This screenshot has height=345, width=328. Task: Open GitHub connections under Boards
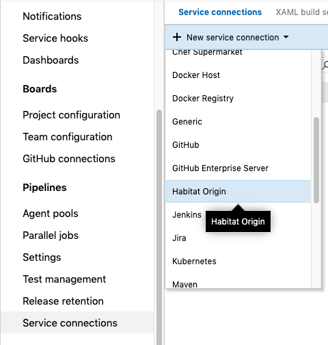[69, 159]
